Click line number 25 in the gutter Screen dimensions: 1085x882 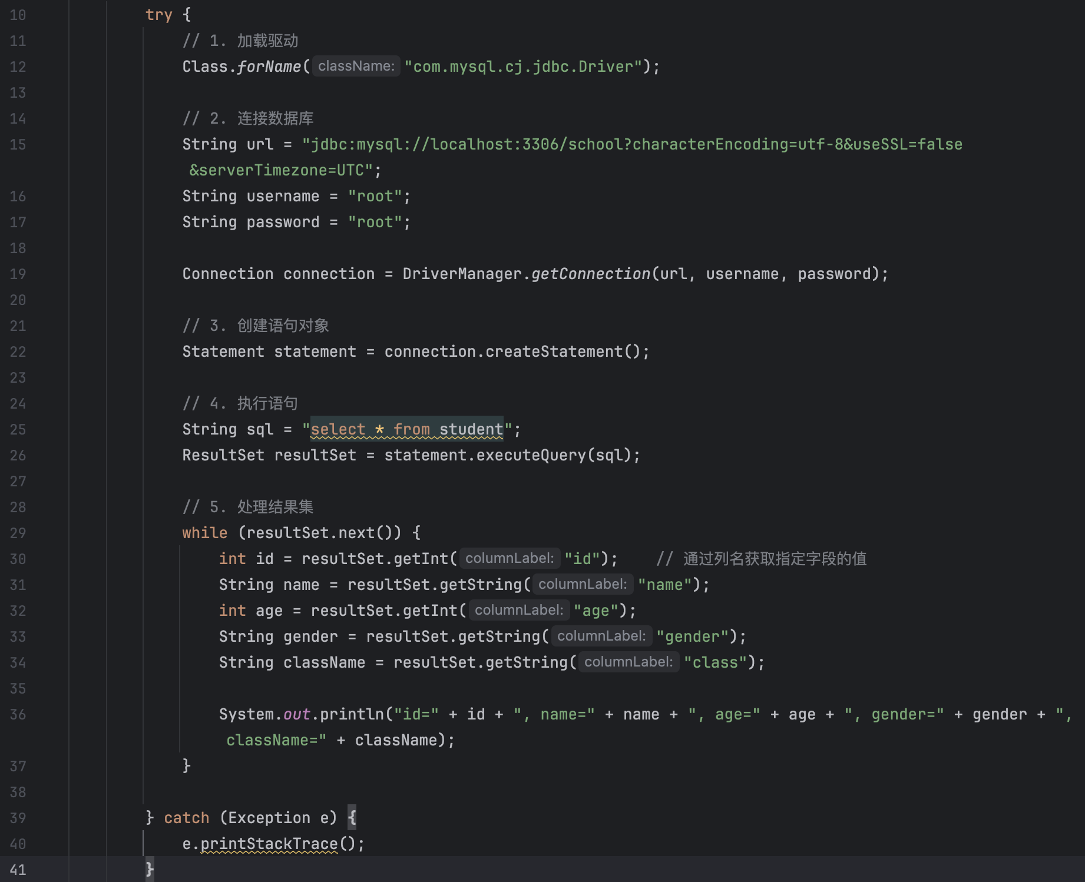(x=18, y=429)
